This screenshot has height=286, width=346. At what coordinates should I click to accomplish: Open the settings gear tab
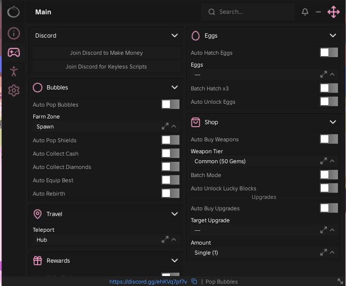(14, 90)
